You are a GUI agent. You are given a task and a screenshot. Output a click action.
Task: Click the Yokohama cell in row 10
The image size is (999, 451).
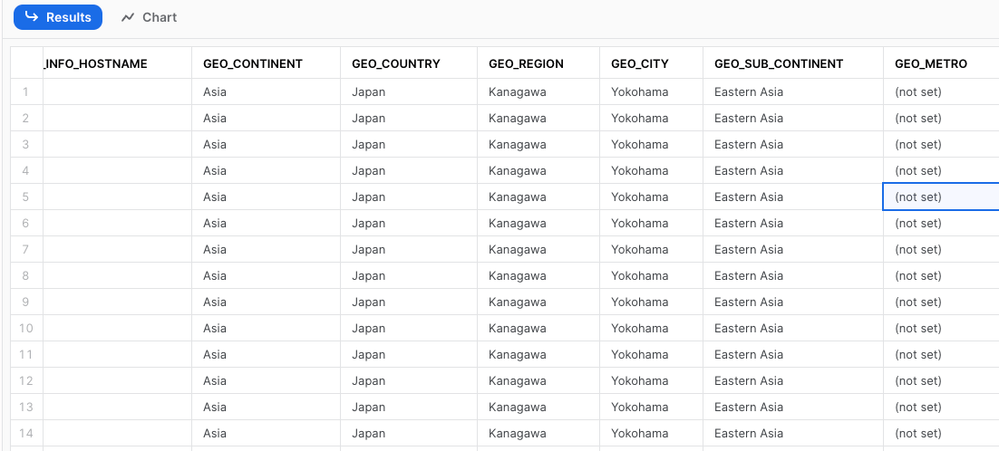651,328
